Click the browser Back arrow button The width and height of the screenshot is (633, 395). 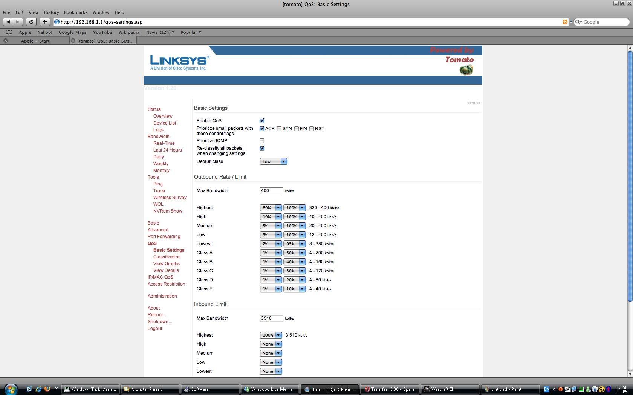click(x=8, y=22)
